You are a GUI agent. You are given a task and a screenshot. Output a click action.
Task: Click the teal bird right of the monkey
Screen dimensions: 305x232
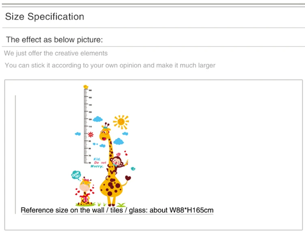tap(133, 169)
